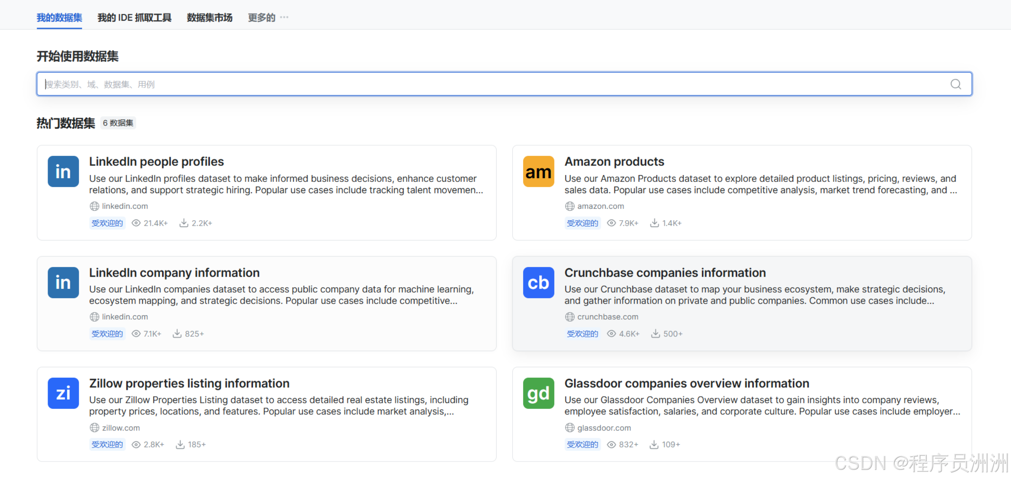Switch to 我的 IDE 抓取工具 tab
The height and width of the screenshot is (480, 1011).
tap(134, 17)
